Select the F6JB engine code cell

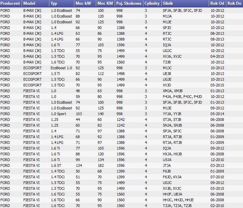pyautogui.click(x=167, y=172)
